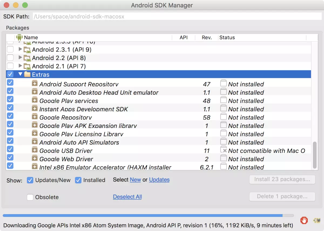
Task: Click the Android 2.1 platform folder icon
Action: click(x=27, y=66)
